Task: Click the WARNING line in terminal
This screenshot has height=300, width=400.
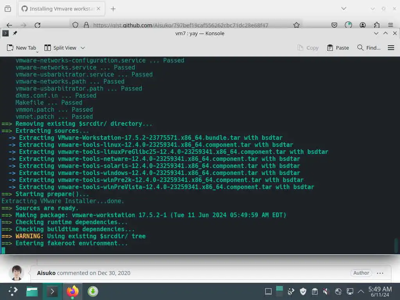Action: (73, 236)
